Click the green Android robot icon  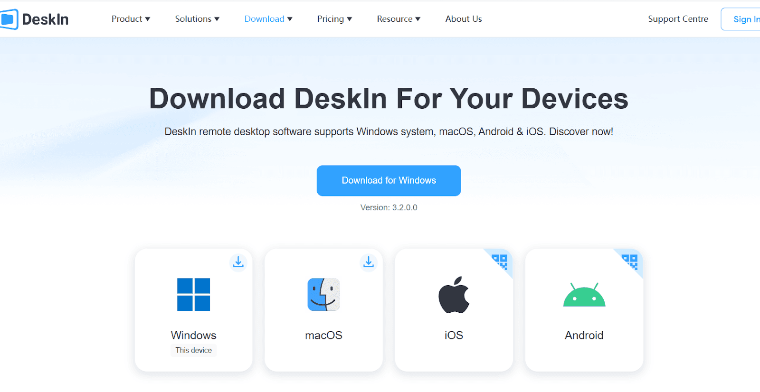coord(584,295)
